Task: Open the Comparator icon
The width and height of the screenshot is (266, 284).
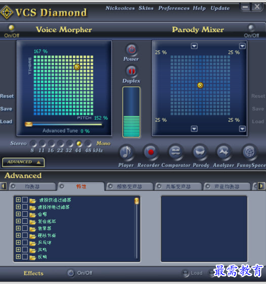Action: tap(175, 152)
